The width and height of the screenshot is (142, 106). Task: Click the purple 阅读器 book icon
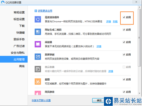click(38, 44)
